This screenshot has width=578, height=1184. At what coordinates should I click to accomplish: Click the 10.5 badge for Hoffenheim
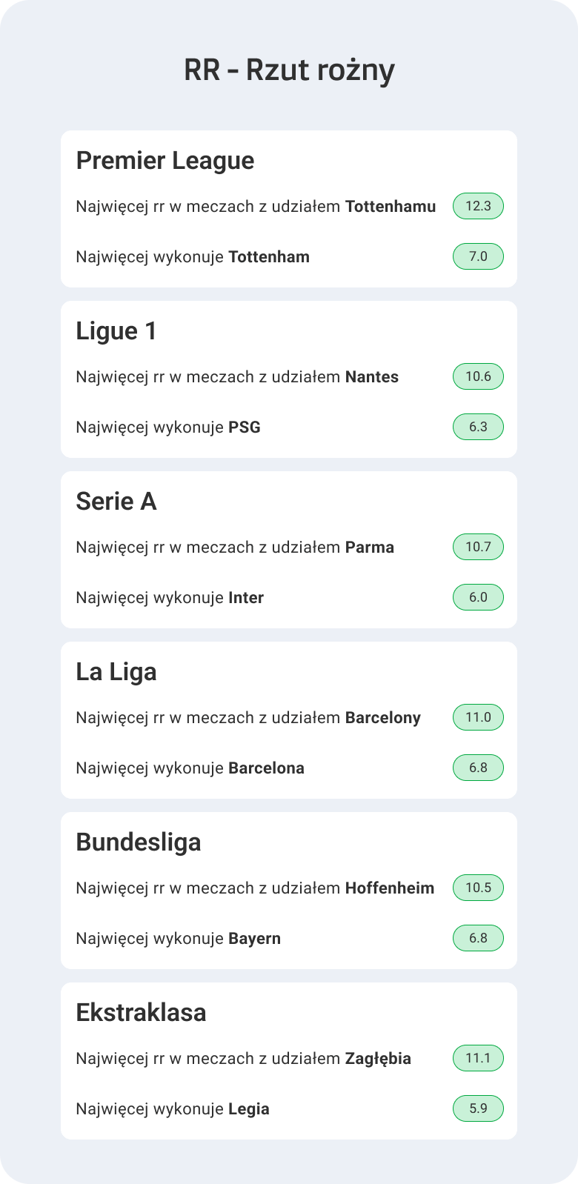click(x=478, y=888)
